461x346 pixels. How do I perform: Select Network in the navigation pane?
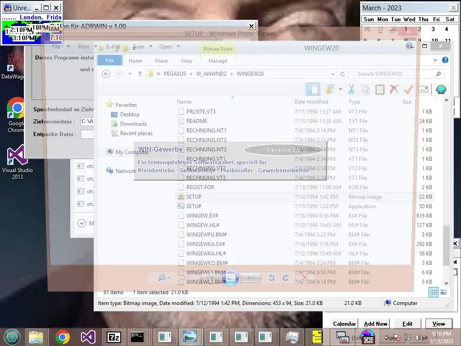pos(126,171)
